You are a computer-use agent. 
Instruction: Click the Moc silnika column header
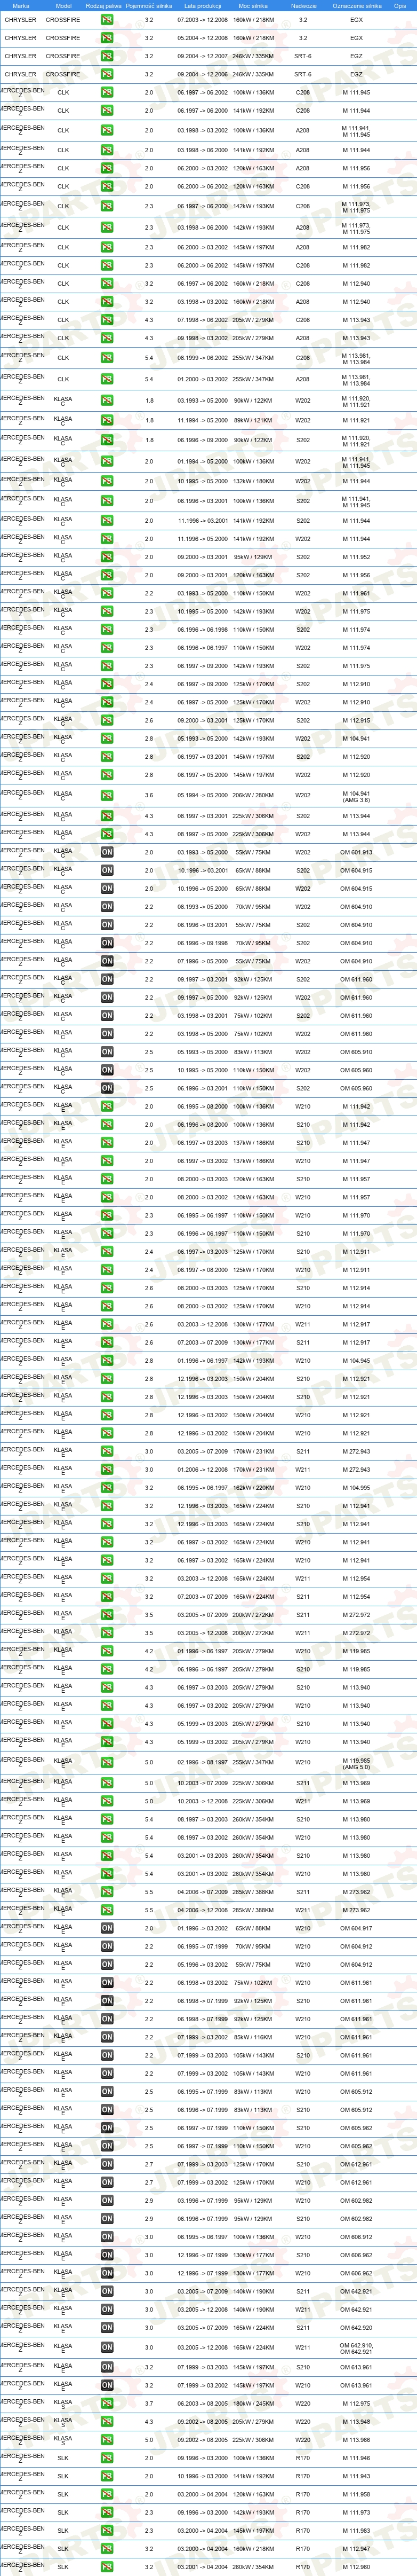coord(252,5)
